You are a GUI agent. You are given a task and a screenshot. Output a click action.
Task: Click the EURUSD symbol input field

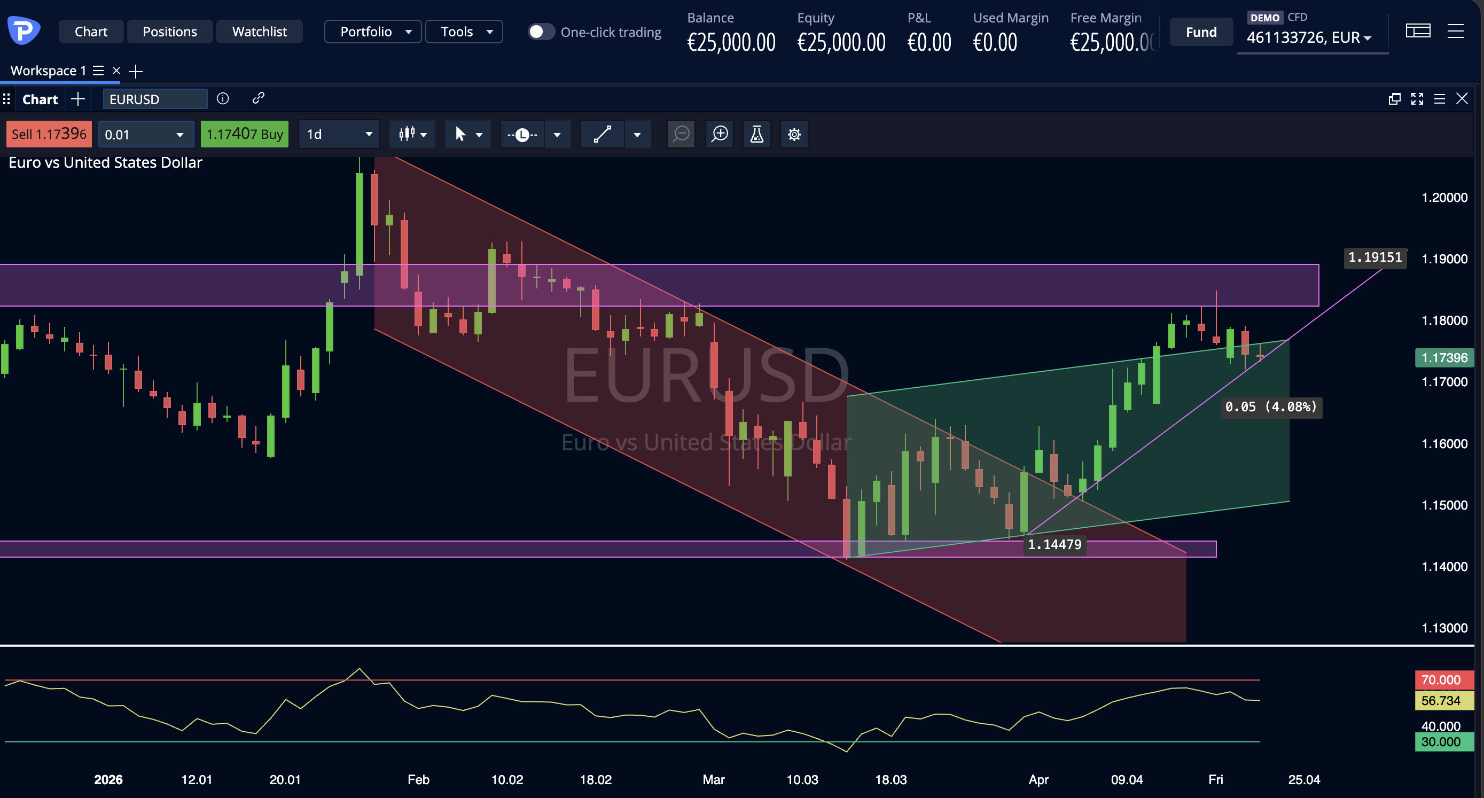(154, 99)
